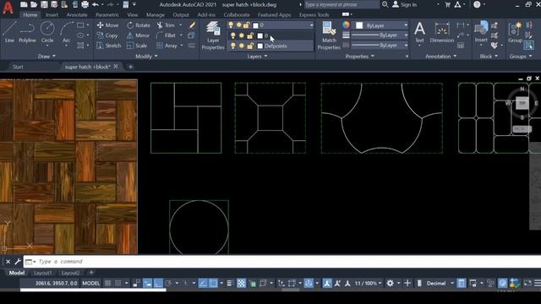Click the Insert block tool
The width and height of the screenshot is (541, 304).
coord(481,32)
